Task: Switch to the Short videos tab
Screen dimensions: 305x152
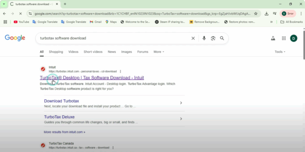Action: 93,52
